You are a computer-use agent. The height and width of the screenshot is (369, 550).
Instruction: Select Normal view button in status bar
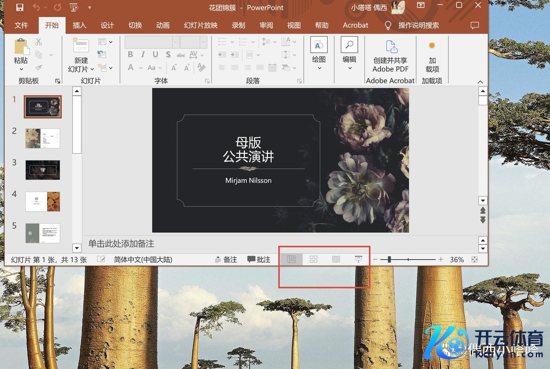[291, 260]
